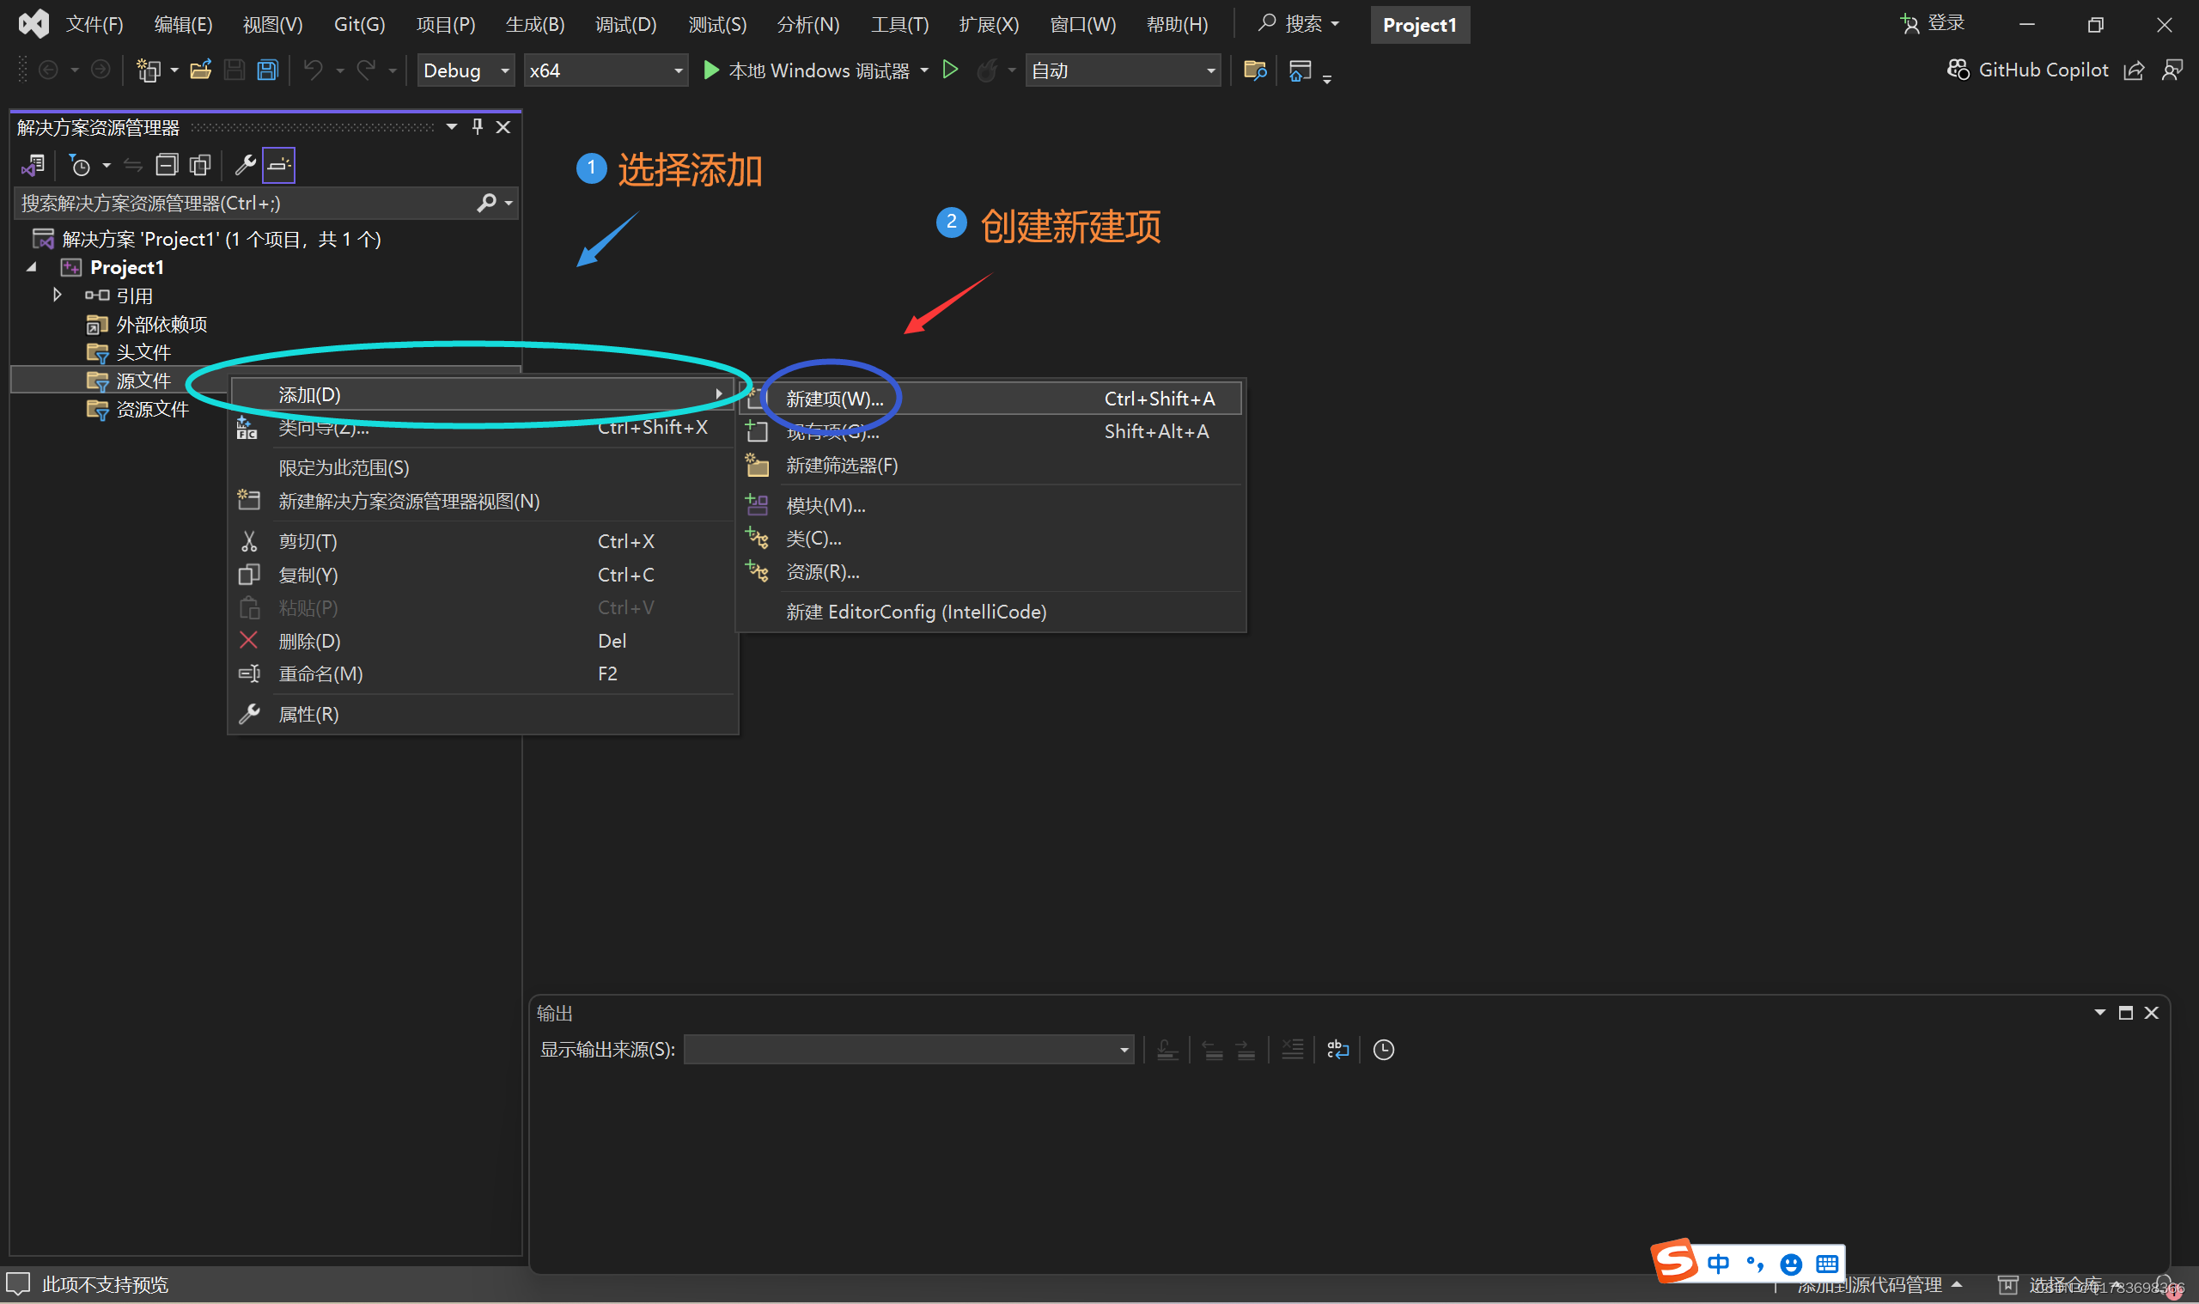
Task: Click GitHub Copilot label button
Action: (x=2044, y=70)
